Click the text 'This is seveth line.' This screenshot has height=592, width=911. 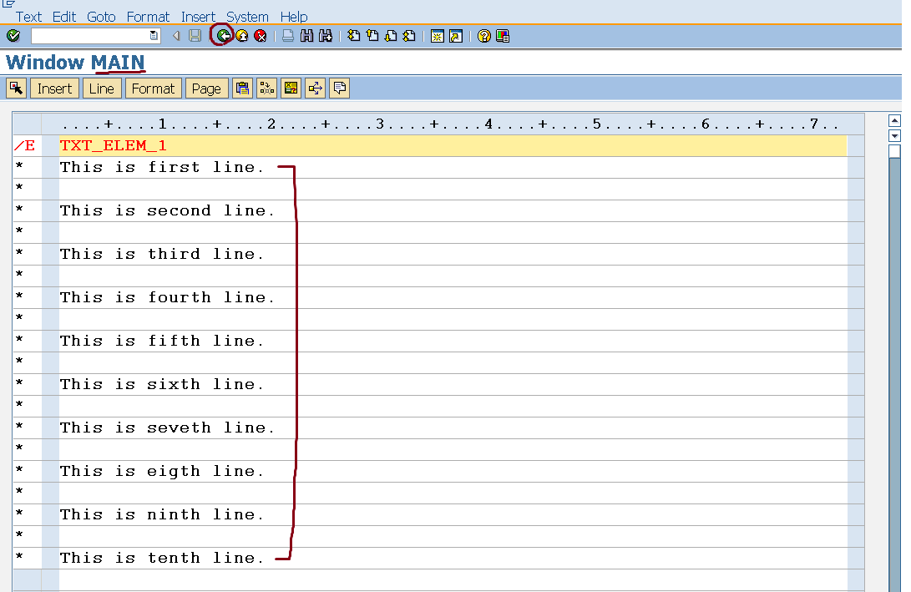pyautogui.click(x=167, y=428)
